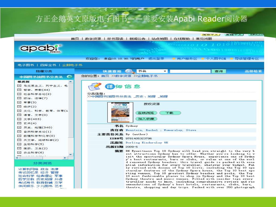Expand the 军事(3) tree node
The height and width of the screenshot is (207, 276).
click(x=19, y=102)
